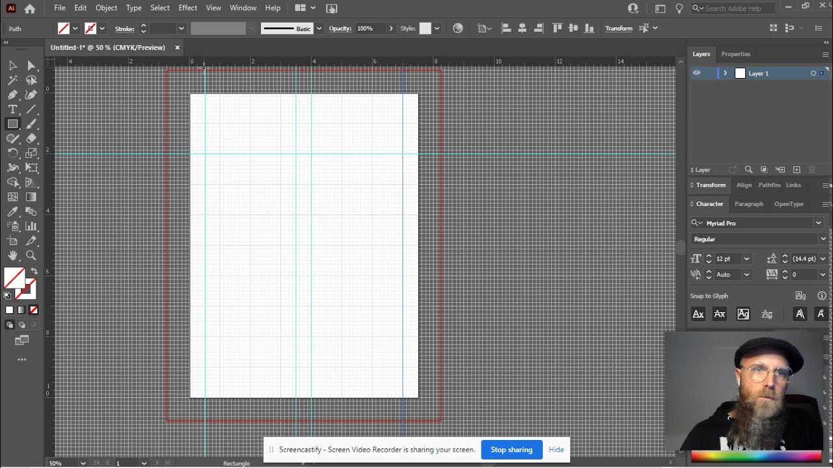The width and height of the screenshot is (833, 468).
Task: Open the Myriad Pro font family dropdown
Action: 819,223
